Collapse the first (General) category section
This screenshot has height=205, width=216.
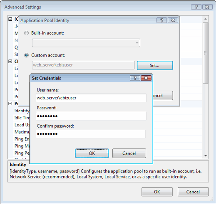click(10, 19)
